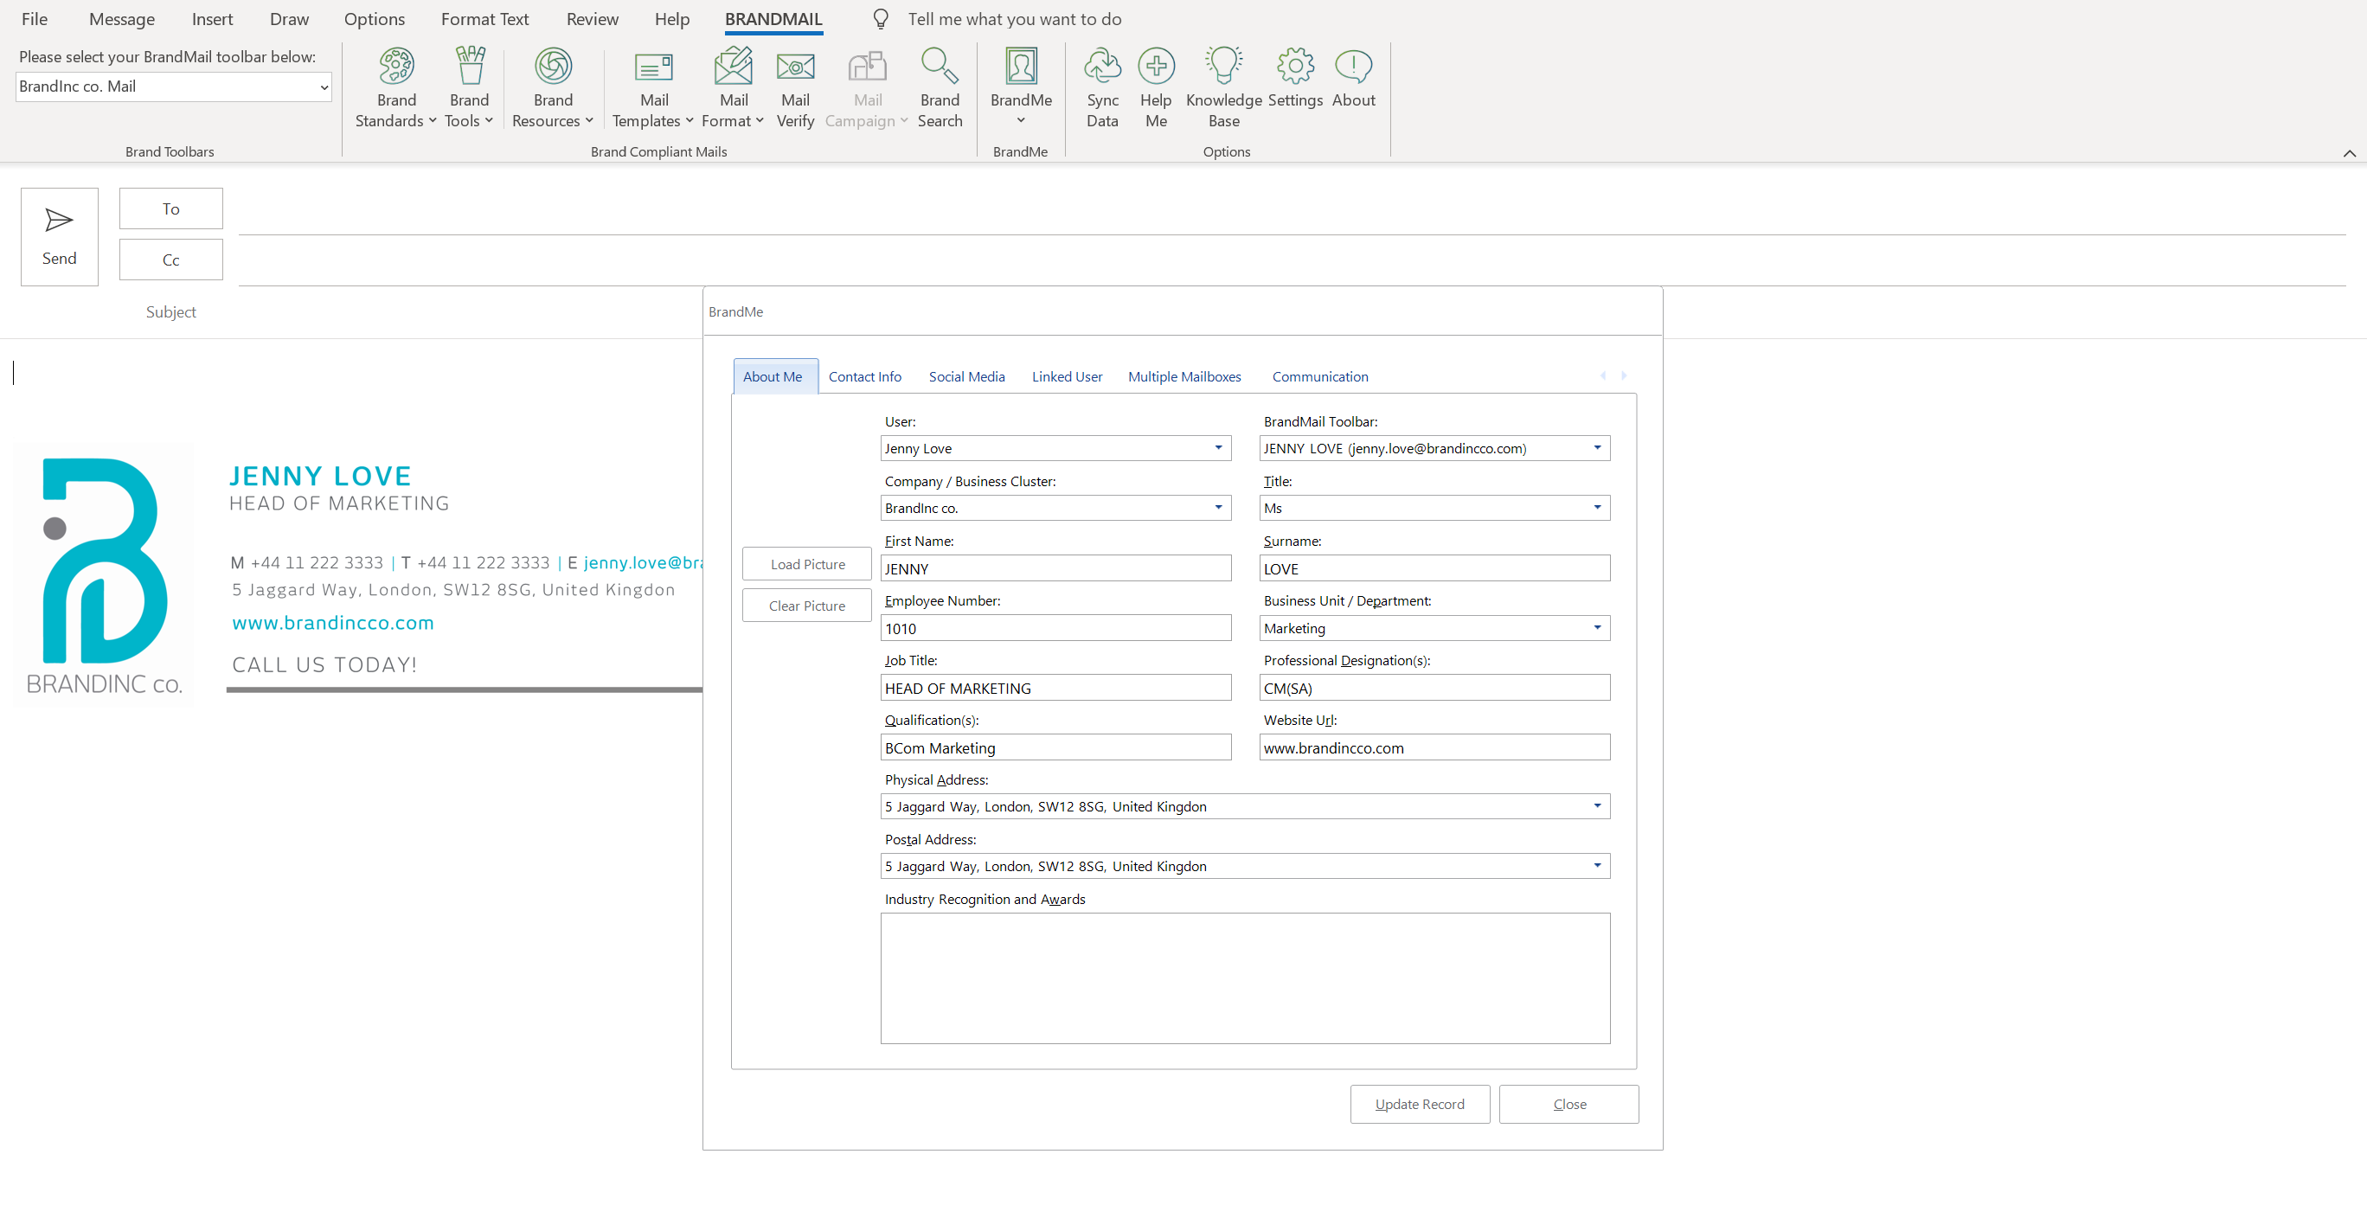Open the Business Unit / Department dropdown
The width and height of the screenshot is (2367, 1231).
coord(1597,628)
